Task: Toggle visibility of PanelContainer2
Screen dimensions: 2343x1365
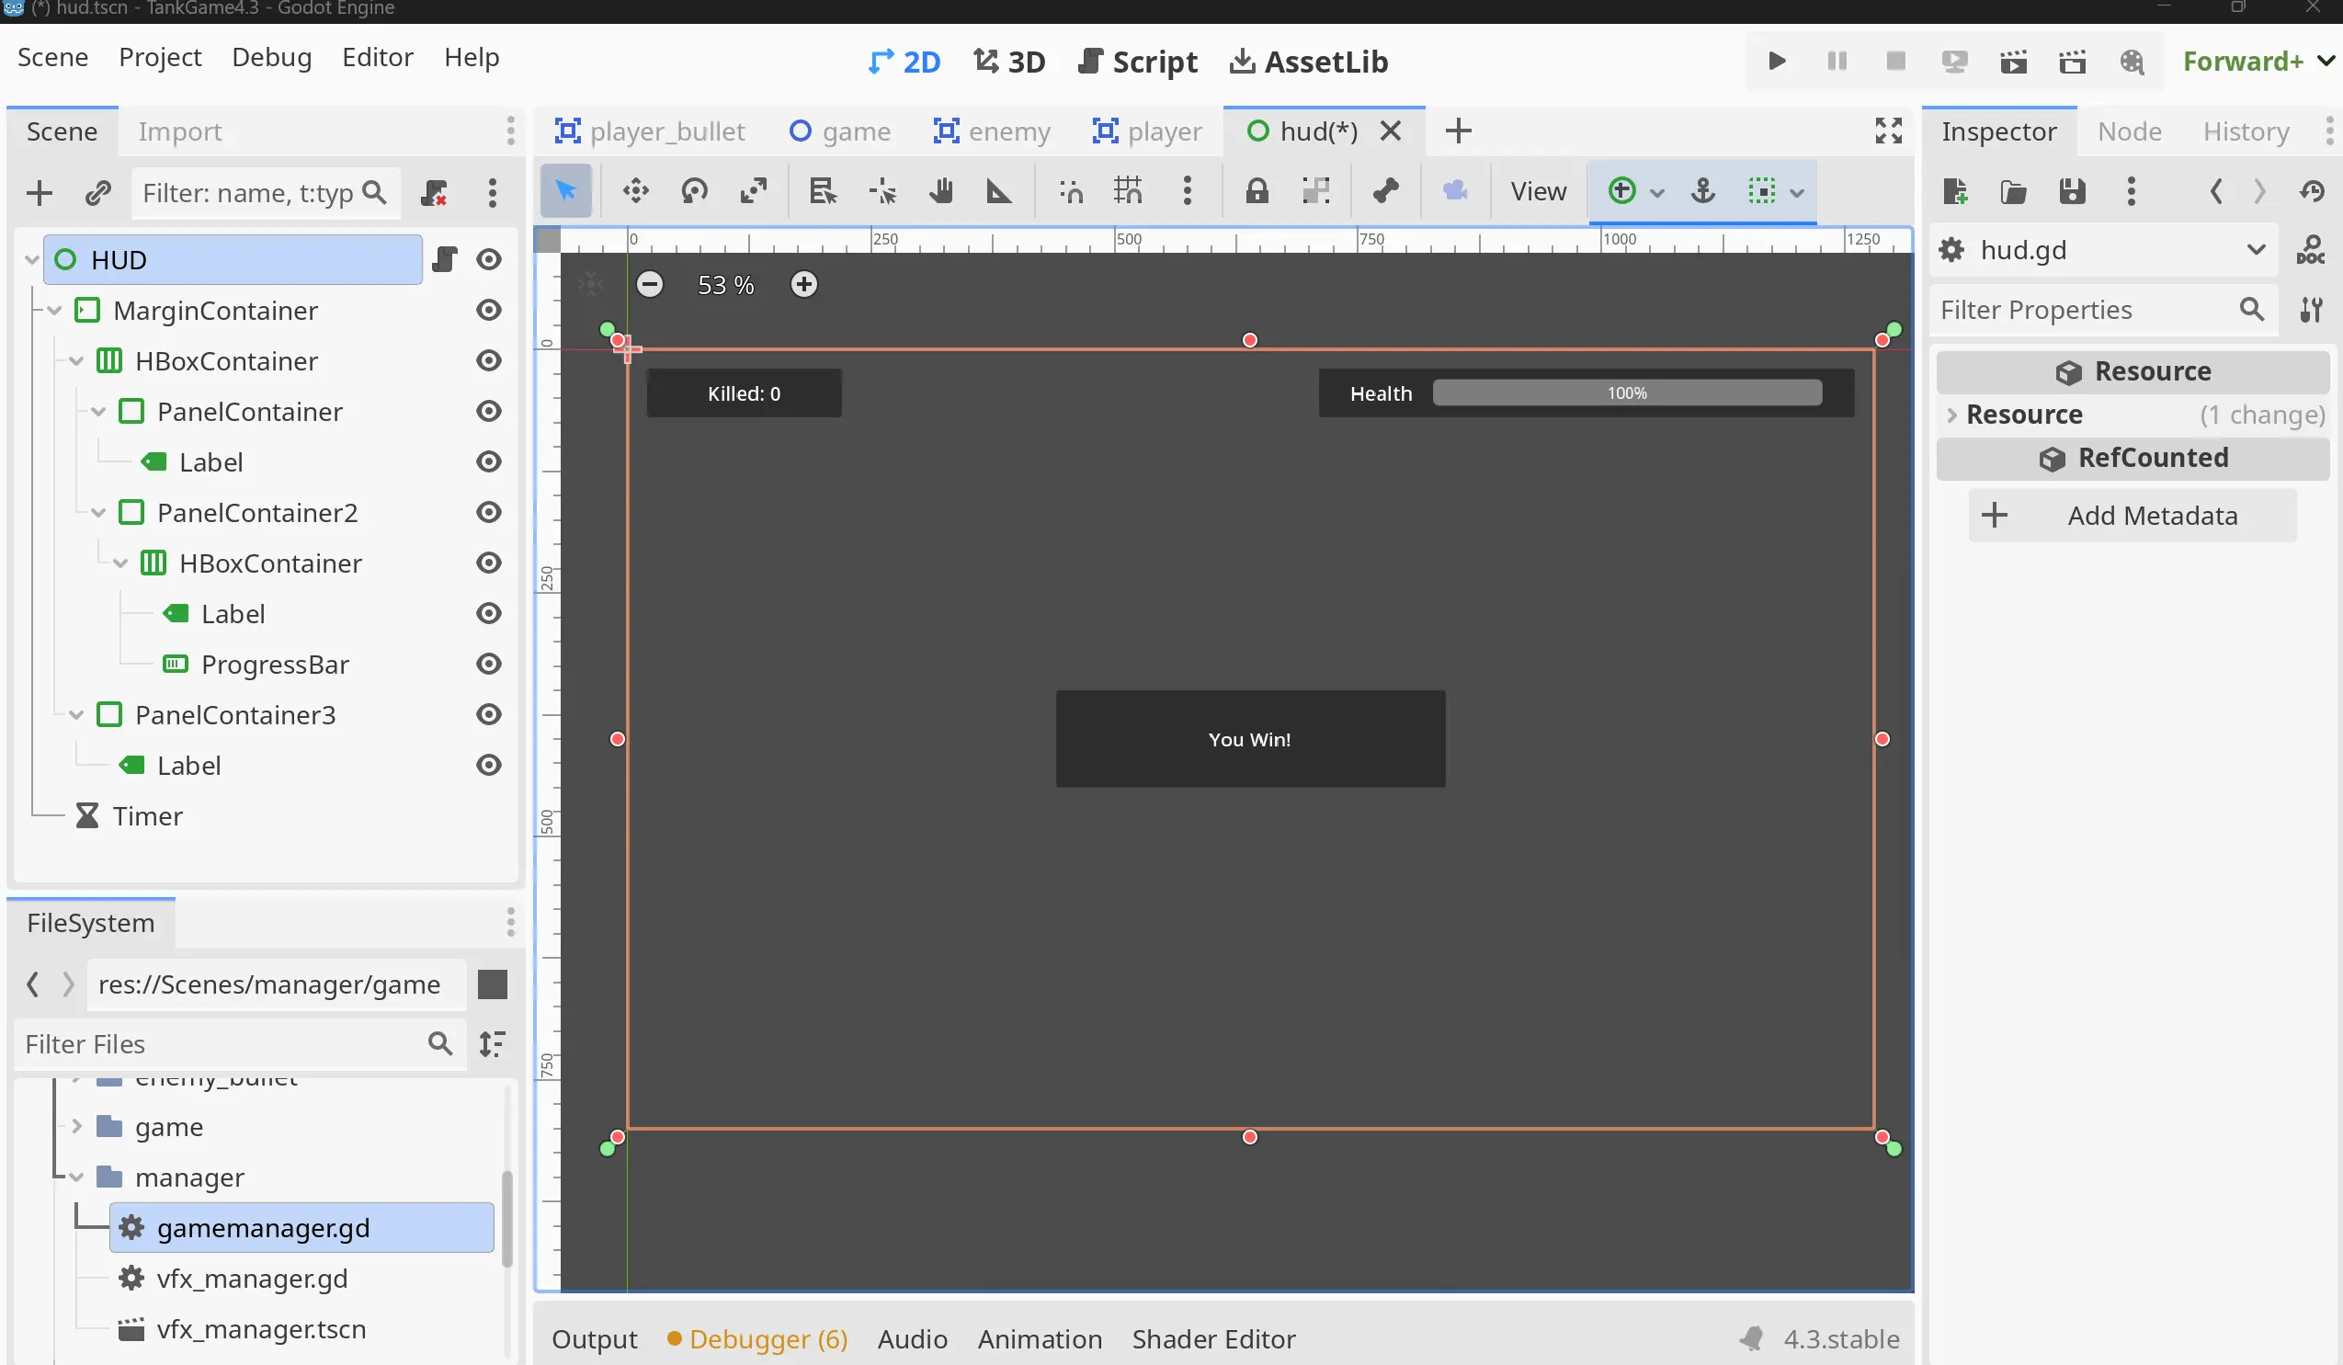Action: (x=489, y=512)
